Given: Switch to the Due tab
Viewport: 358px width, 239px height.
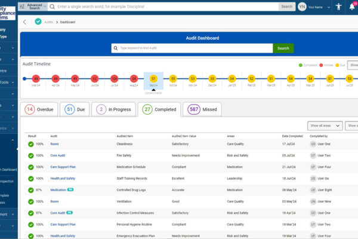Looking at the screenshot, I should (x=75, y=109).
